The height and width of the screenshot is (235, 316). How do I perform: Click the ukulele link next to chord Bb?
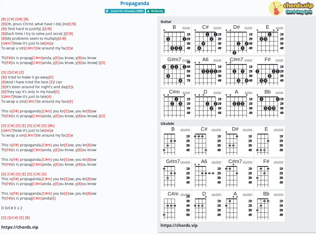click(x=279, y=194)
